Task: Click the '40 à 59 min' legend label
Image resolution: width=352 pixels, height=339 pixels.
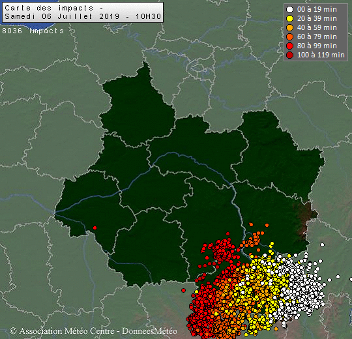Action: pyautogui.click(x=317, y=28)
